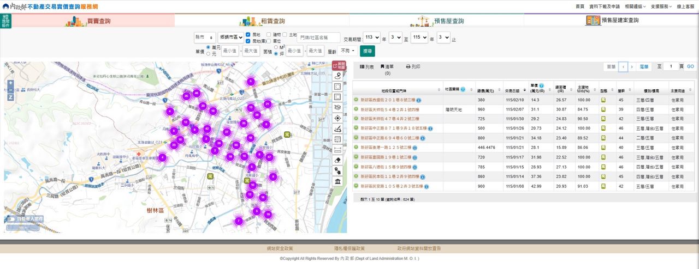Click the blue info icon beside 單價 header
The width and height of the screenshot is (699, 269).
[542, 86]
